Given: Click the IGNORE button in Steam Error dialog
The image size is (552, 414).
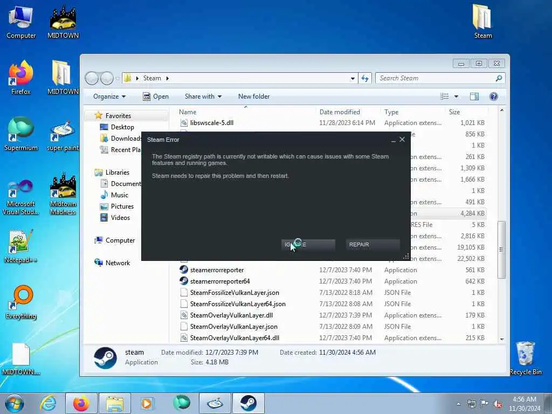Looking at the screenshot, I should coord(308,244).
